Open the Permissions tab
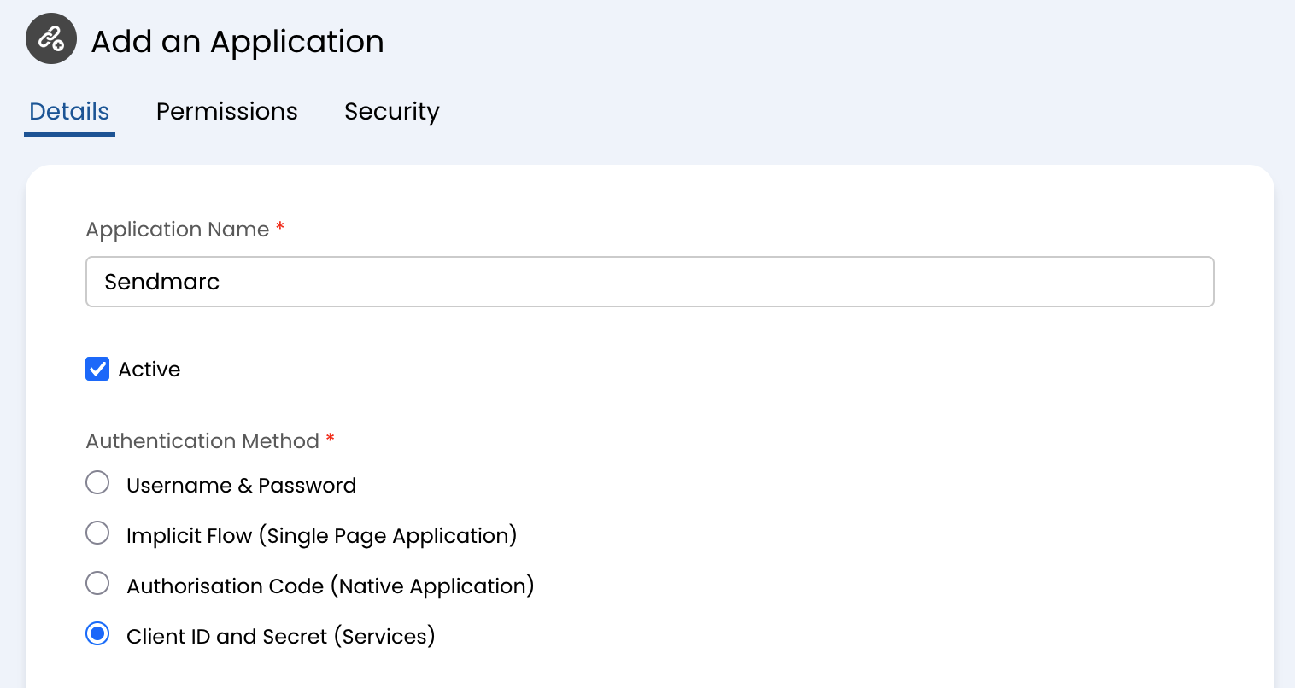The width and height of the screenshot is (1295, 688). [x=226, y=112]
